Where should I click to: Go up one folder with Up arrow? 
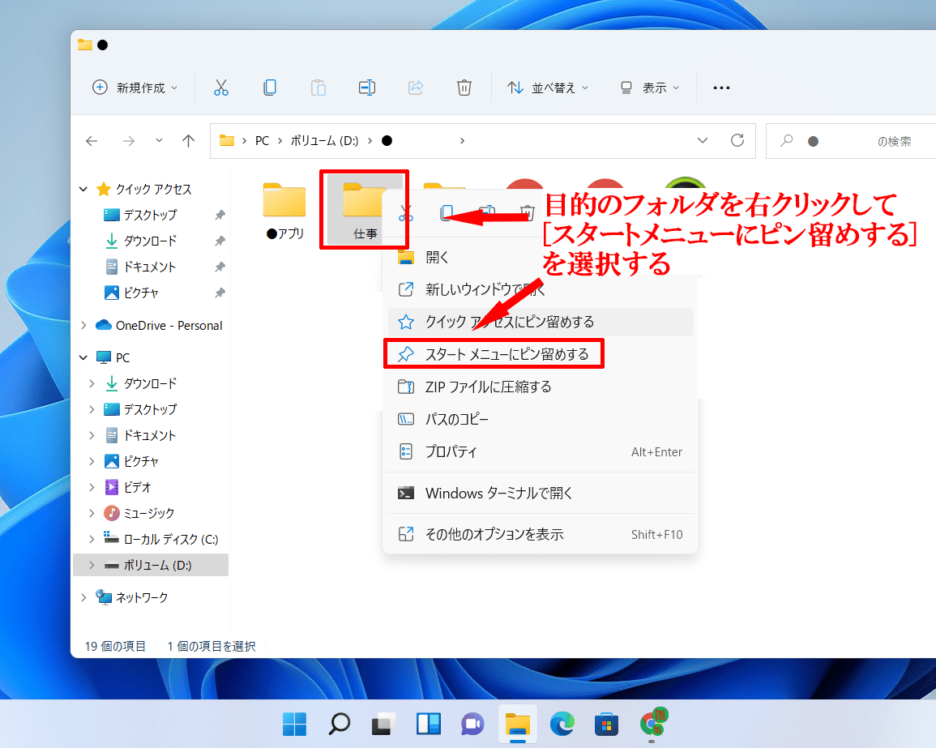pos(188,141)
